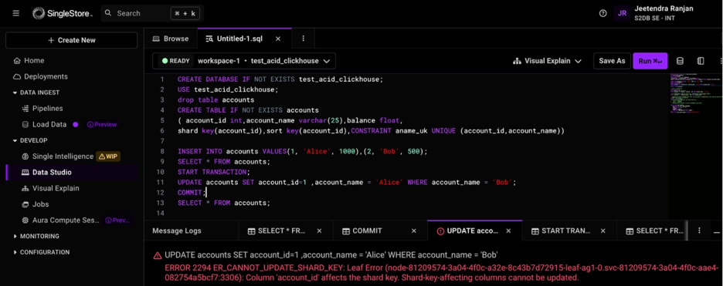Image resolution: width=723 pixels, height=286 pixels.
Task: Click line number 8 in gutter
Action: pos(162,151)
